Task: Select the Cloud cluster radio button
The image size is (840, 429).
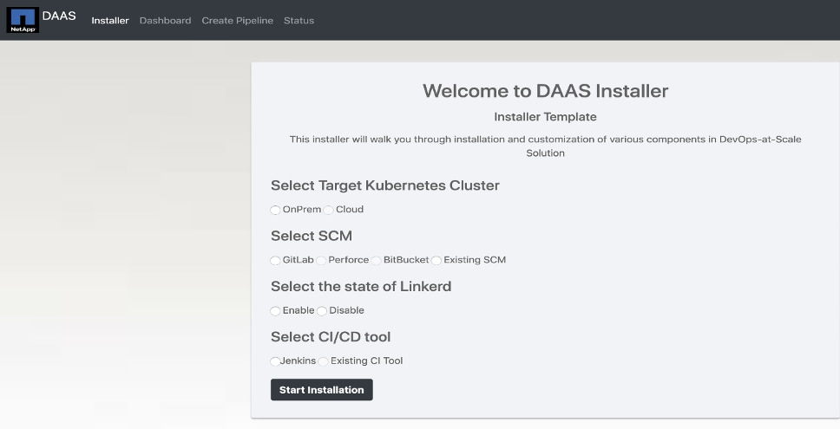Action: coord(328,210)
